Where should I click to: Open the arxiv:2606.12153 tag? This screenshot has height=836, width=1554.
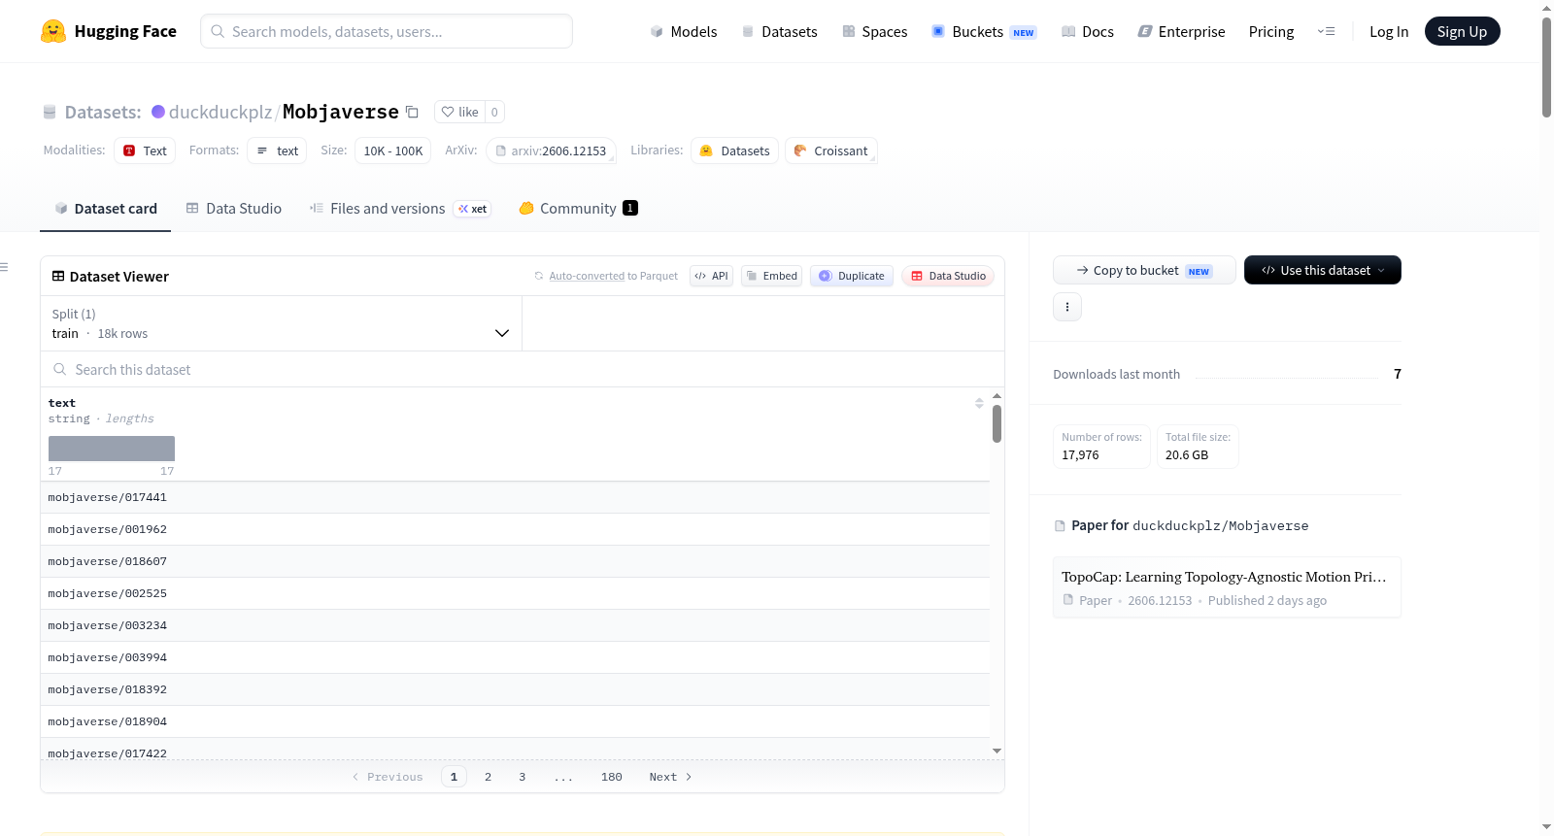pos(551,150)
